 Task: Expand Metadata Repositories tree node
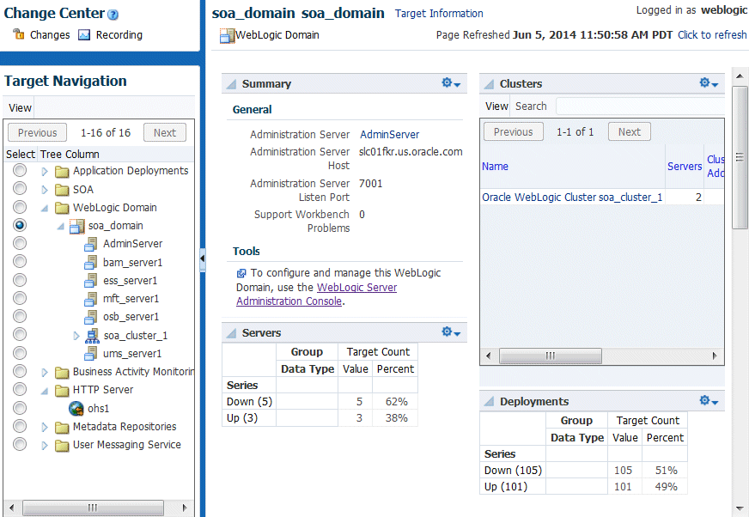pos(45,427)
